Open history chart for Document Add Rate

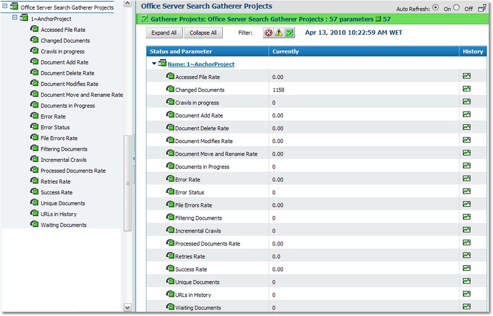[467, 114]
